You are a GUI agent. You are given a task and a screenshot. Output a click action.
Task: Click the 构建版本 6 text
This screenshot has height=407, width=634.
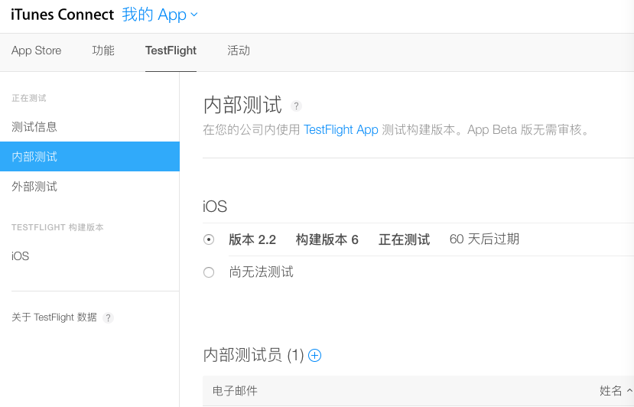pyautogui.click(x=327, y=239)
